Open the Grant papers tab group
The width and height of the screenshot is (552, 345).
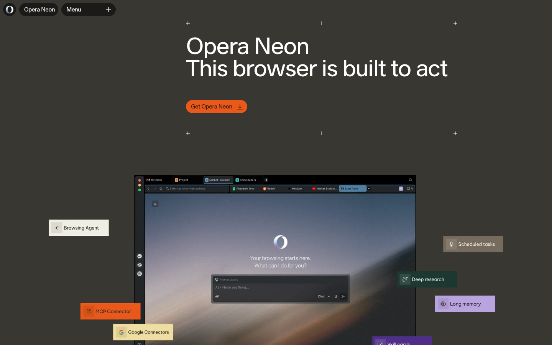(x=246, y=180)
